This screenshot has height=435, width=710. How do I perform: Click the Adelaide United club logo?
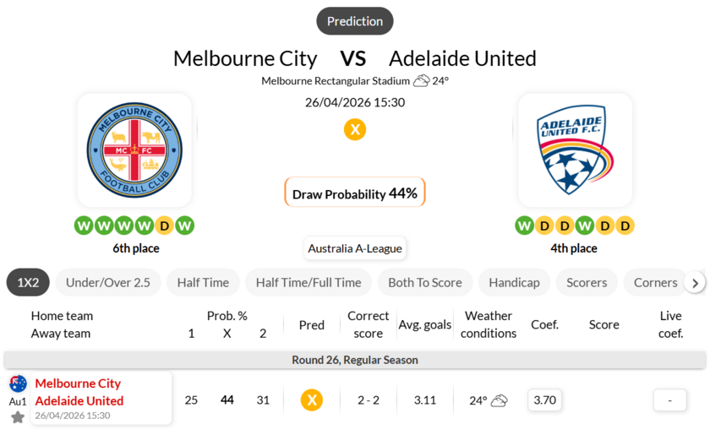pyautogui.click(x=575, y=150)
